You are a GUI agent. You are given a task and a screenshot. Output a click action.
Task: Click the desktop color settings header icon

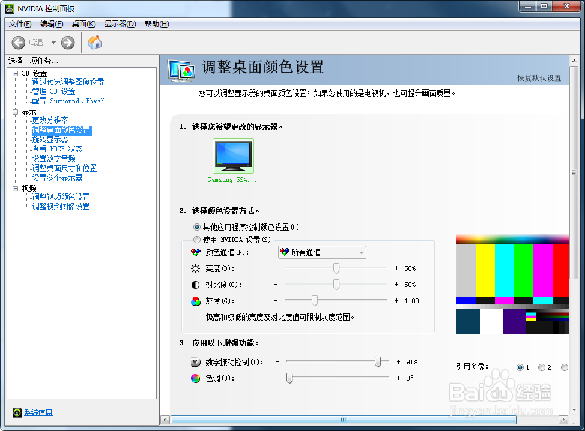click(181, 70)
